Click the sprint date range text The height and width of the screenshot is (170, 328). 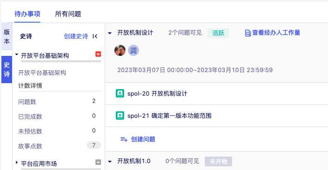[x=195, y=70]
